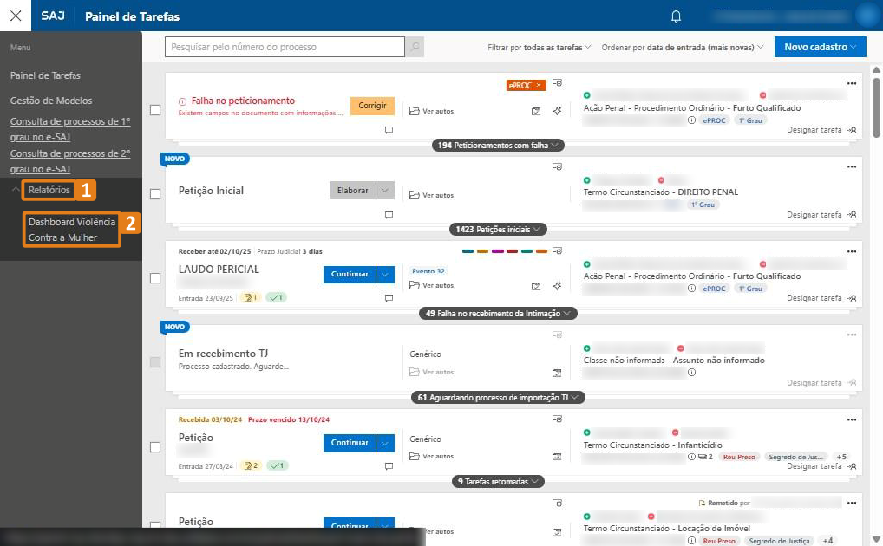Image resolution: width=883 pixels, height=546 pixels.
Task: Open the Continuar split-button dropdown on LAUDO PERICIAL
Action: (385, 273)
